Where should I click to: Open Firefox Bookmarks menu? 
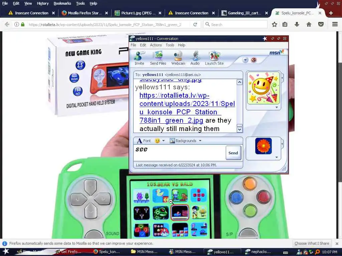[x=62, y=3]
